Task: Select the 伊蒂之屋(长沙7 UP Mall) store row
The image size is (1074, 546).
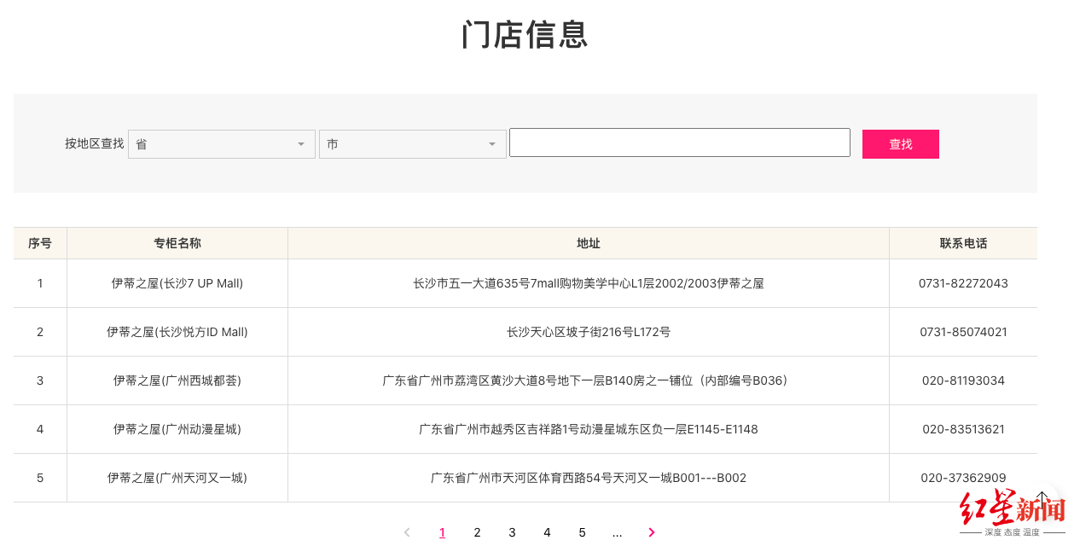Action: 177,283
